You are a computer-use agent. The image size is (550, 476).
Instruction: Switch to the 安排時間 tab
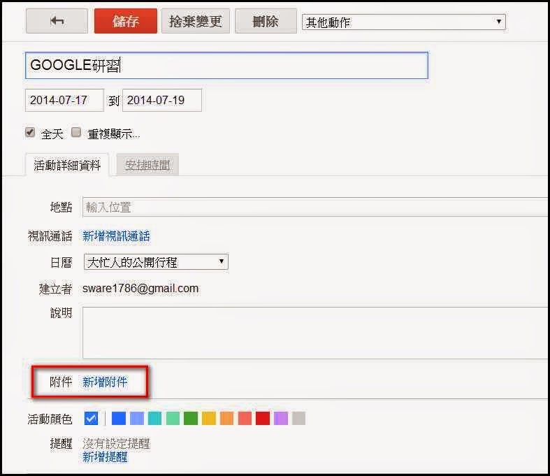coord(147,165)
